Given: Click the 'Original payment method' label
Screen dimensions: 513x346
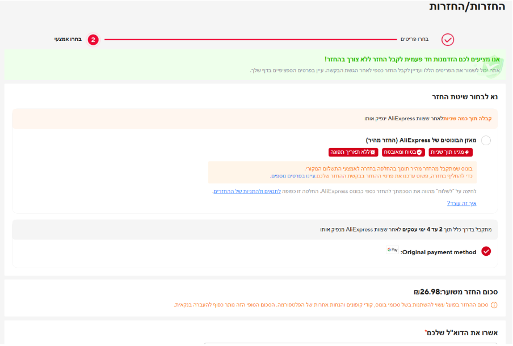Looking at the screenshot, I should click(x=439, y=252).
